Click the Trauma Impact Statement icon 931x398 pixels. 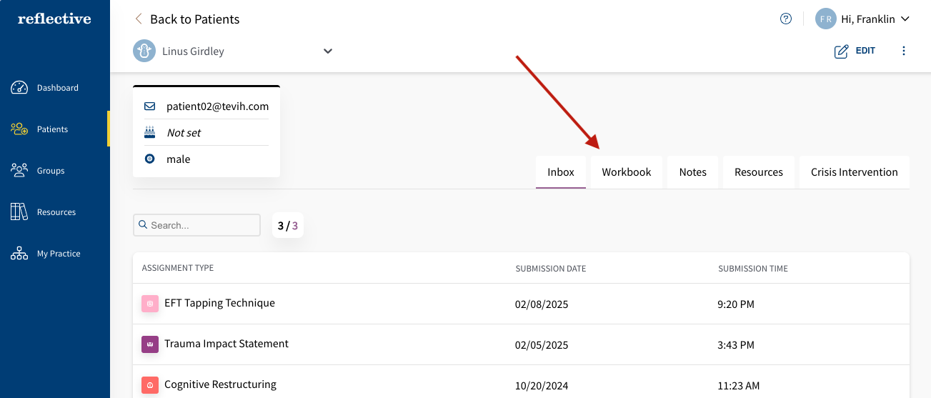point(149,344)
